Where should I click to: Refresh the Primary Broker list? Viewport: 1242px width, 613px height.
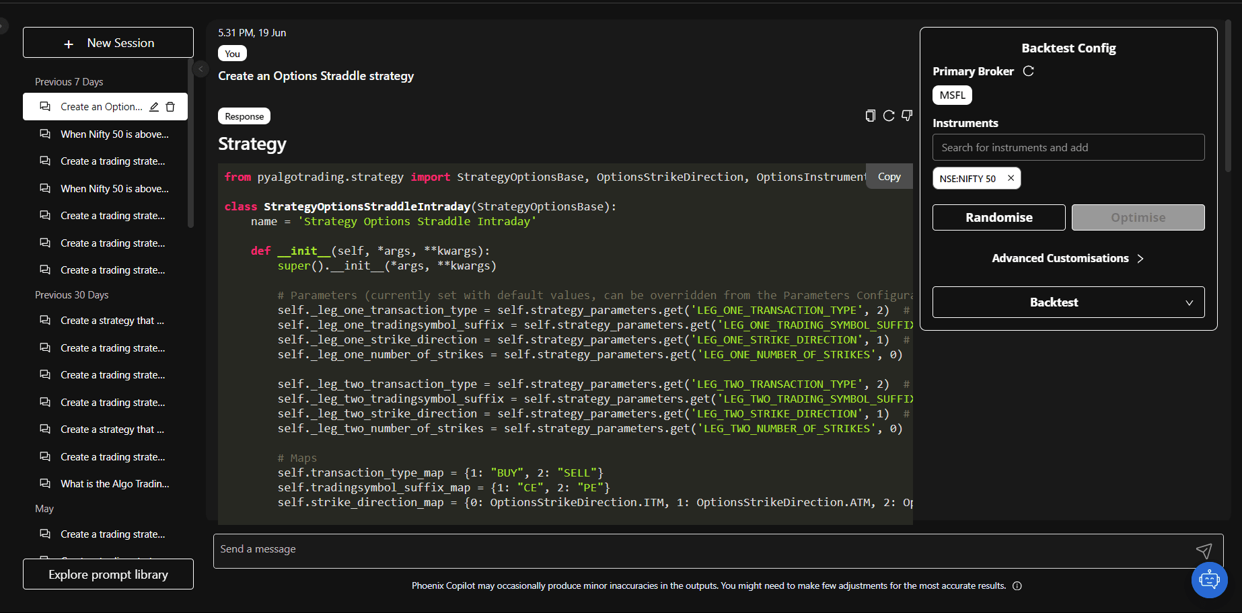click(1028, 71)
